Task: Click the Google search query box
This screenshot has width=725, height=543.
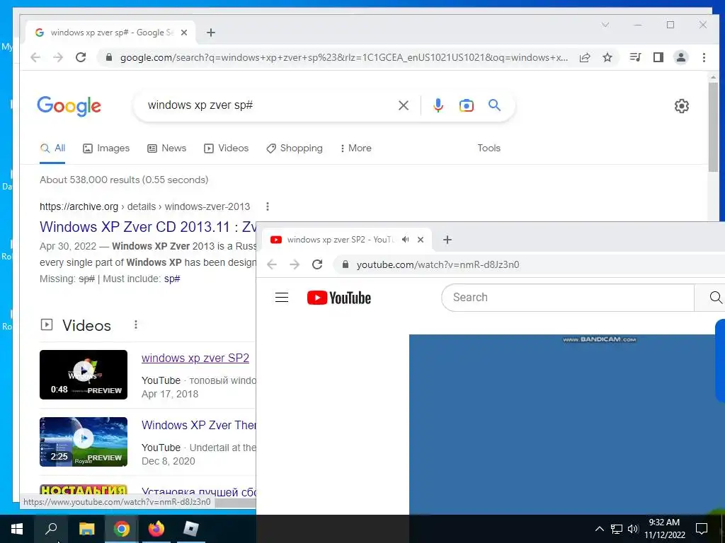Action: coord(268,105)
